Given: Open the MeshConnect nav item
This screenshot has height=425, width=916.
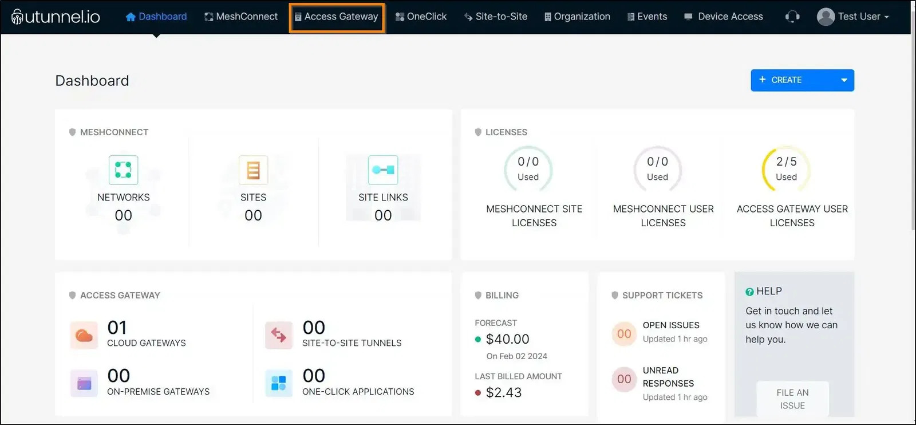Looking at the screenshot, I should (241, 17).
